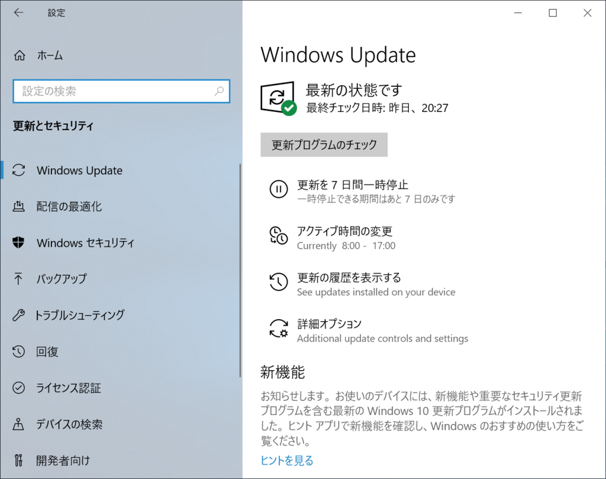Click the 更新とセキュリティ sidebar heading

(53, 126)
